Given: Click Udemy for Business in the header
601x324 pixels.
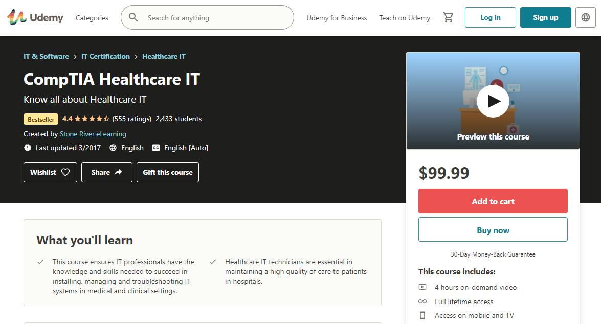Looking at the screenshot, I should tap(336, 17).
